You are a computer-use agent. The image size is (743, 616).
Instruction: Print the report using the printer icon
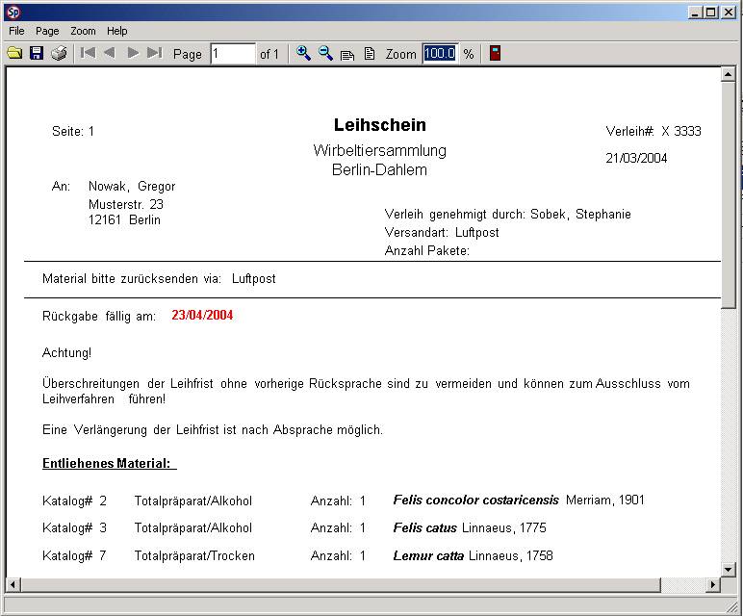(59, 53)
